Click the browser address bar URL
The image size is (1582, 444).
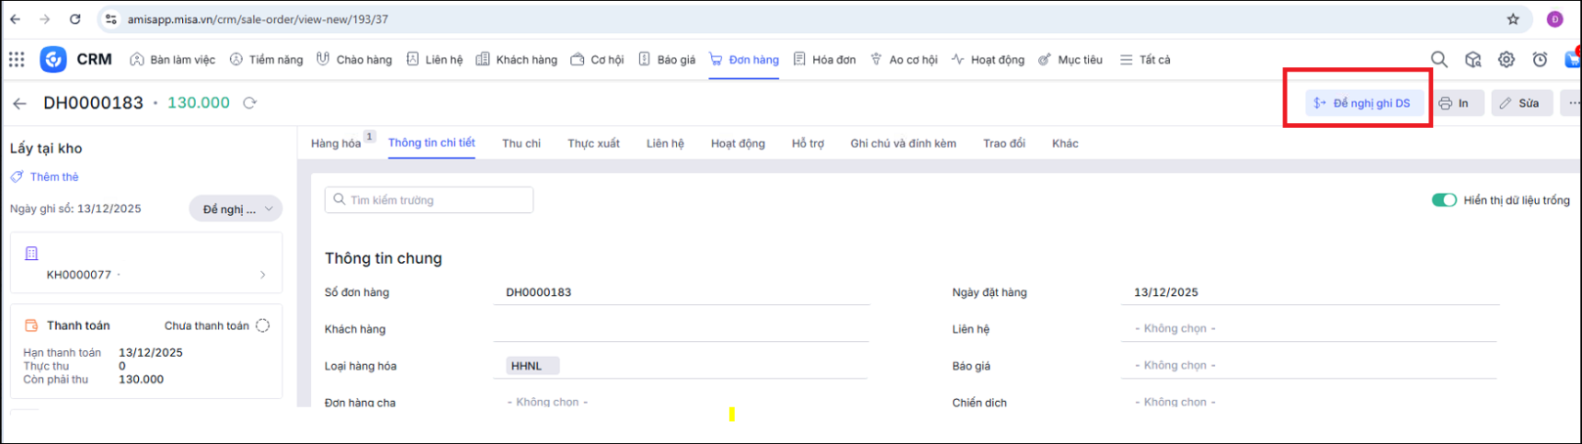tap(258, 19)
